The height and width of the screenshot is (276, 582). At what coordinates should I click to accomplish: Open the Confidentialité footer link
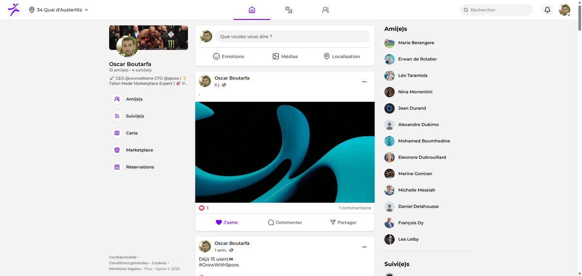[x=123, y=257]
